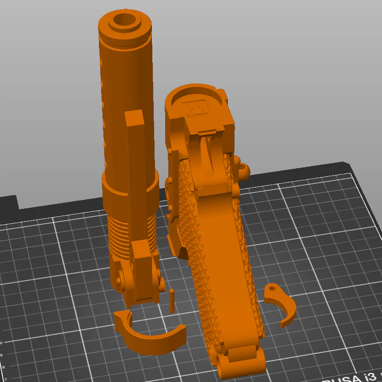Click the small upright pin object
The width and height of the screenshot is (382, 382).
172,301
